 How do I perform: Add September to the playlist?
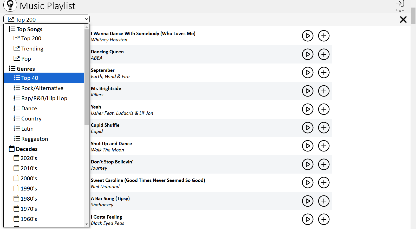pyautogui.click(x=324, y=73)
